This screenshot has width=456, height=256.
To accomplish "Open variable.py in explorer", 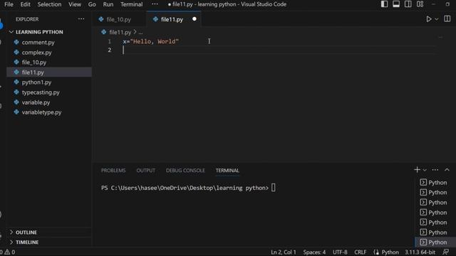I will (x=36, y=102).
